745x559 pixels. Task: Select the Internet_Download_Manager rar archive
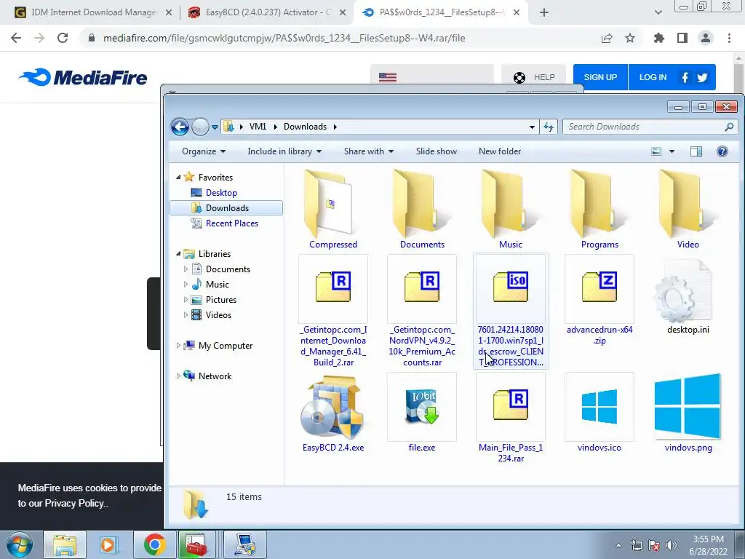point(333,312)
